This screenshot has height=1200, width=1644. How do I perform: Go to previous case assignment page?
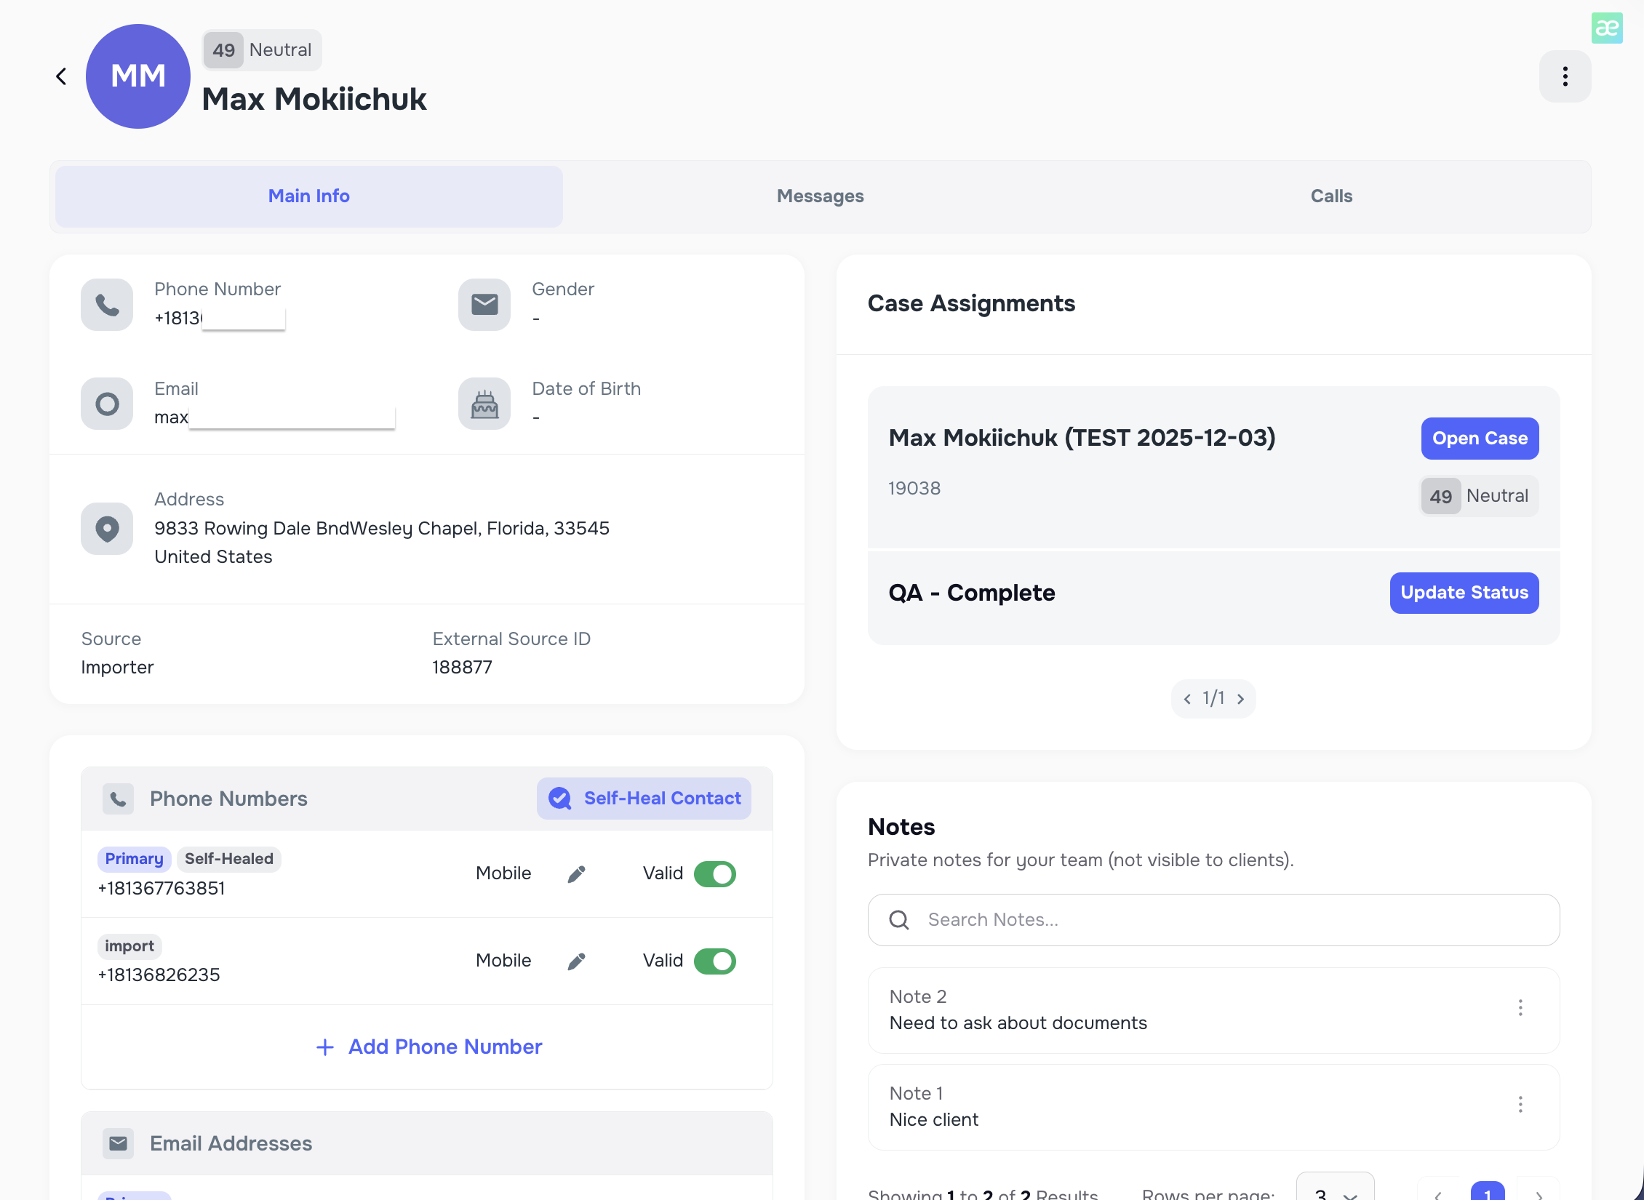(1187, 699)
